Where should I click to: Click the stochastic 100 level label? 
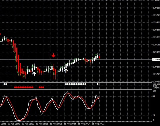click(154, 91)
